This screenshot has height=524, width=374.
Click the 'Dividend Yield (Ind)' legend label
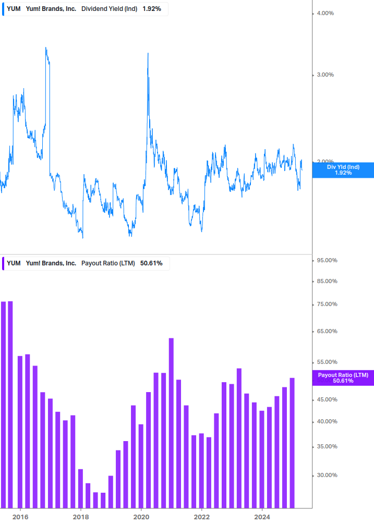[x=110, y=9]
